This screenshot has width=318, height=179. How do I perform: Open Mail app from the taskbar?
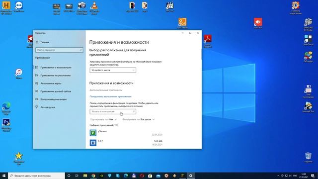pos(158,176)
